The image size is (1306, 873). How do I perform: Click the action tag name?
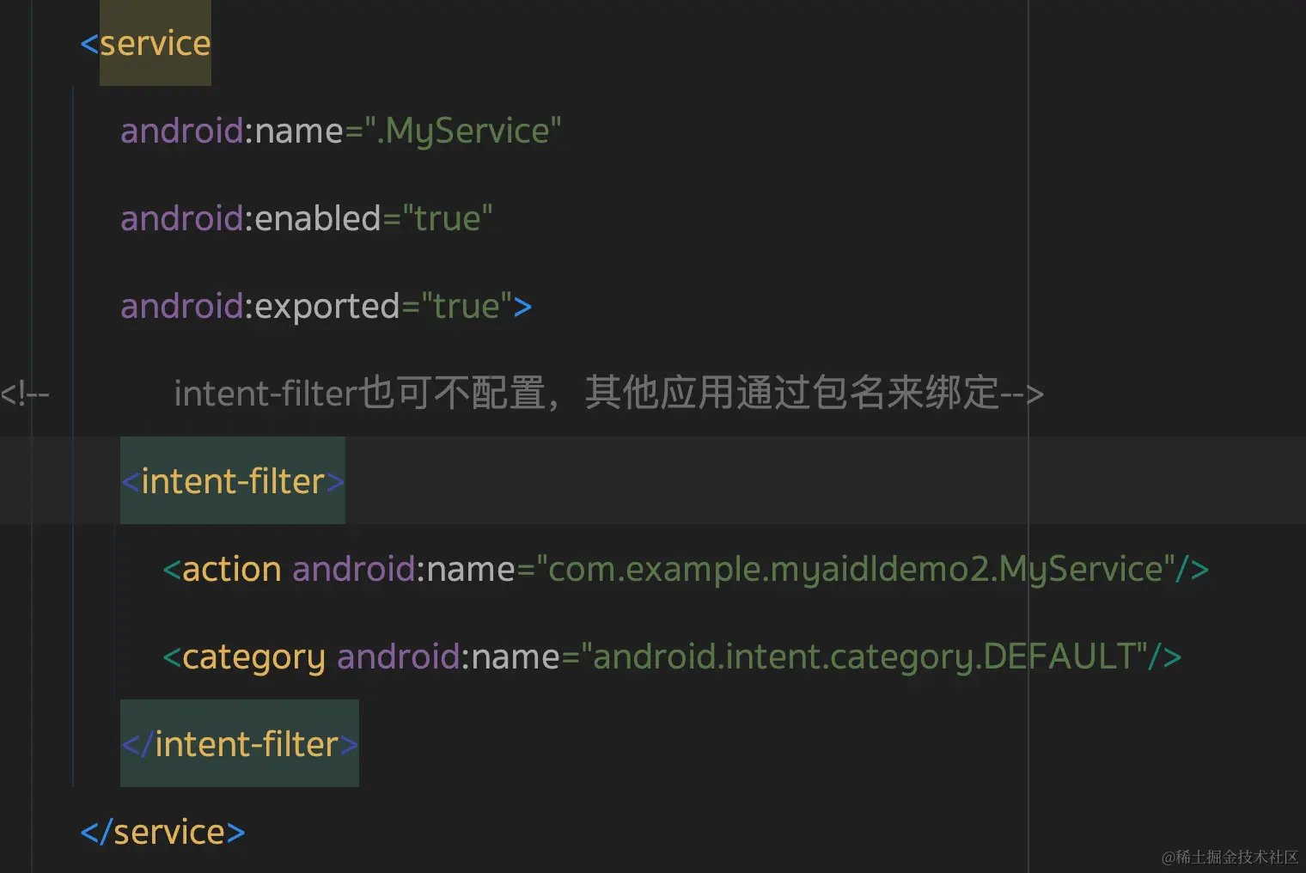coord(231,570)
